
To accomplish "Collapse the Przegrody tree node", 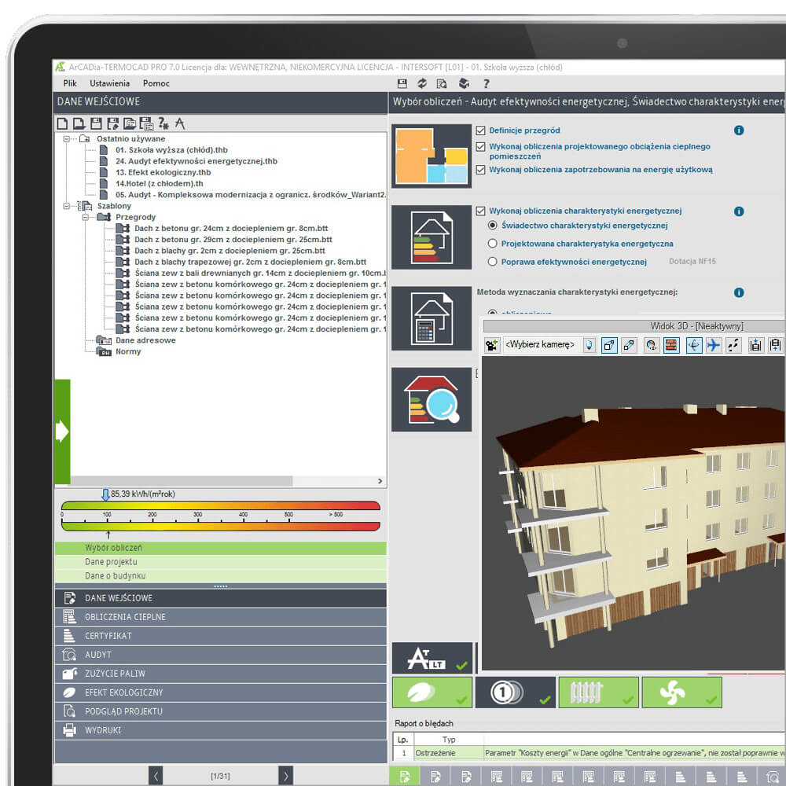I will [x=85, y=217].
